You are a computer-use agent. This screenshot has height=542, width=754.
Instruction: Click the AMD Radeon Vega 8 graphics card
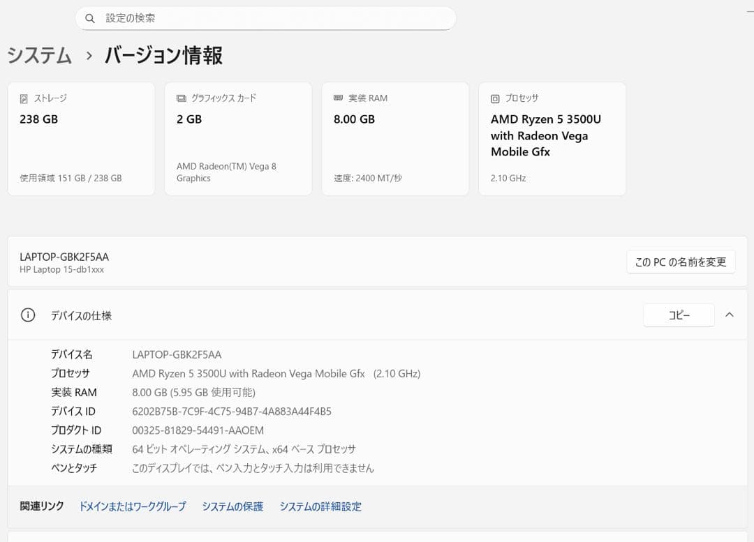click(238, 139)
